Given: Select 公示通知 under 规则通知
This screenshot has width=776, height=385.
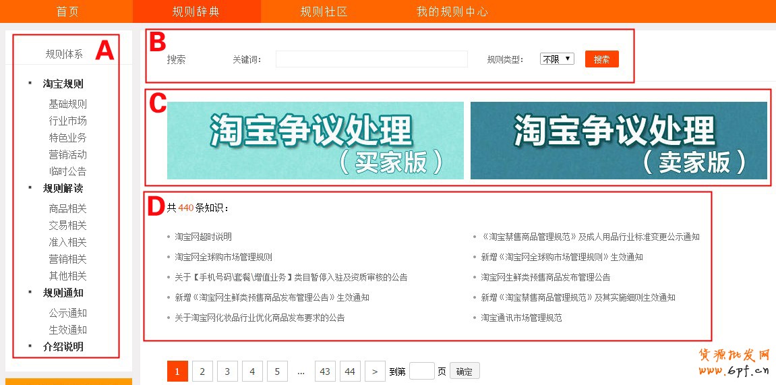Looking at the screenshot, I should (67, 313).
